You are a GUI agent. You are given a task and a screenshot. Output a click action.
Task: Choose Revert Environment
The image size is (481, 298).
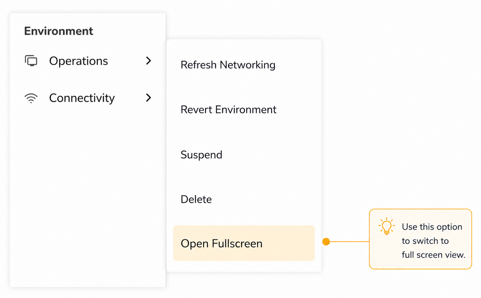(x=228, y=110)
